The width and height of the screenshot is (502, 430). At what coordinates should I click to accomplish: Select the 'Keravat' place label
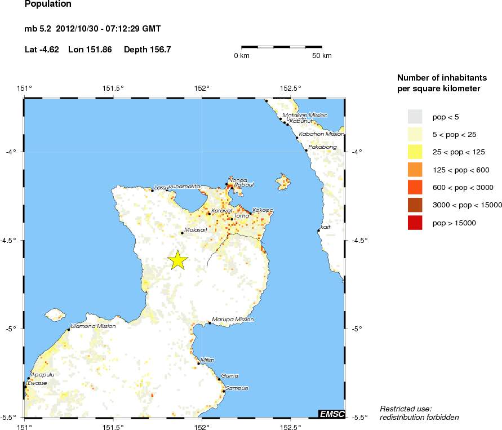222,211
